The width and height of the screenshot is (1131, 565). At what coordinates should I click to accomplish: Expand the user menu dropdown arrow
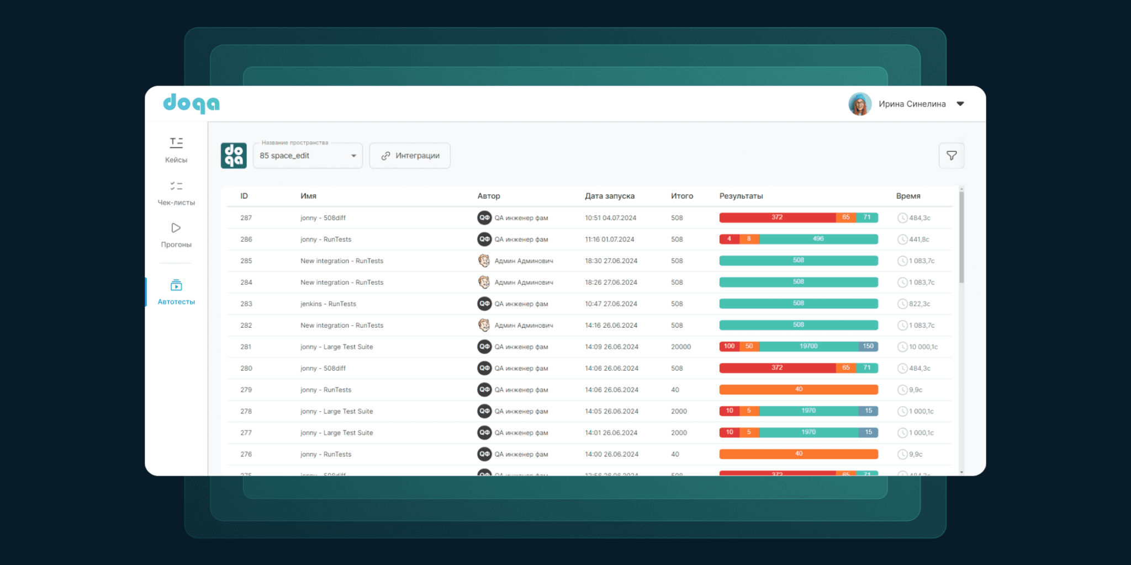point(960,104)
